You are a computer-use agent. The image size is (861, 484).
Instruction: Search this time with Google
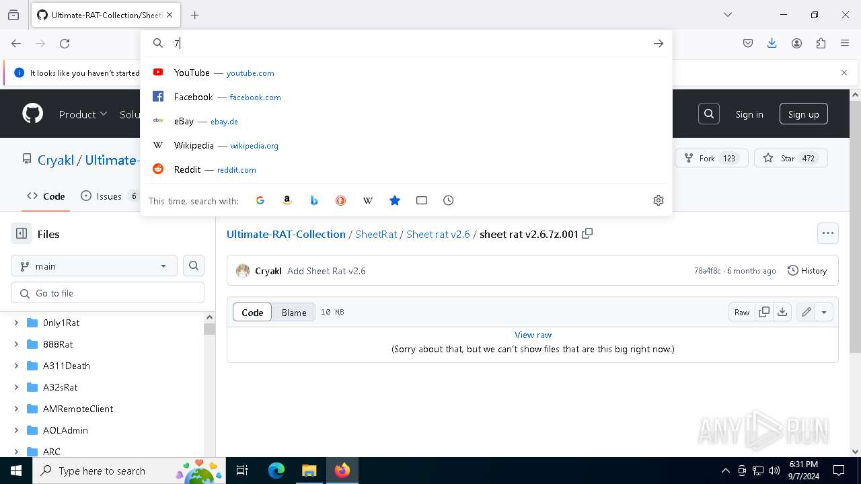[x=260, y=200]
